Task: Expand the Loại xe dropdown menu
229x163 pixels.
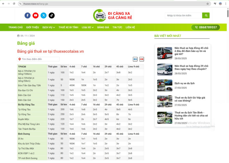Action: click(88, 27)
